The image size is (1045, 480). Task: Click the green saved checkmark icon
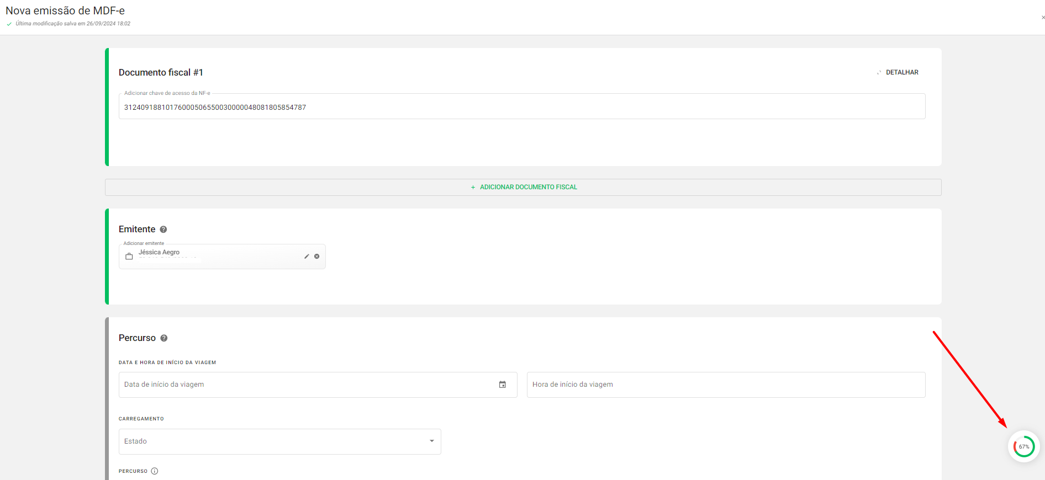[9, 24]
